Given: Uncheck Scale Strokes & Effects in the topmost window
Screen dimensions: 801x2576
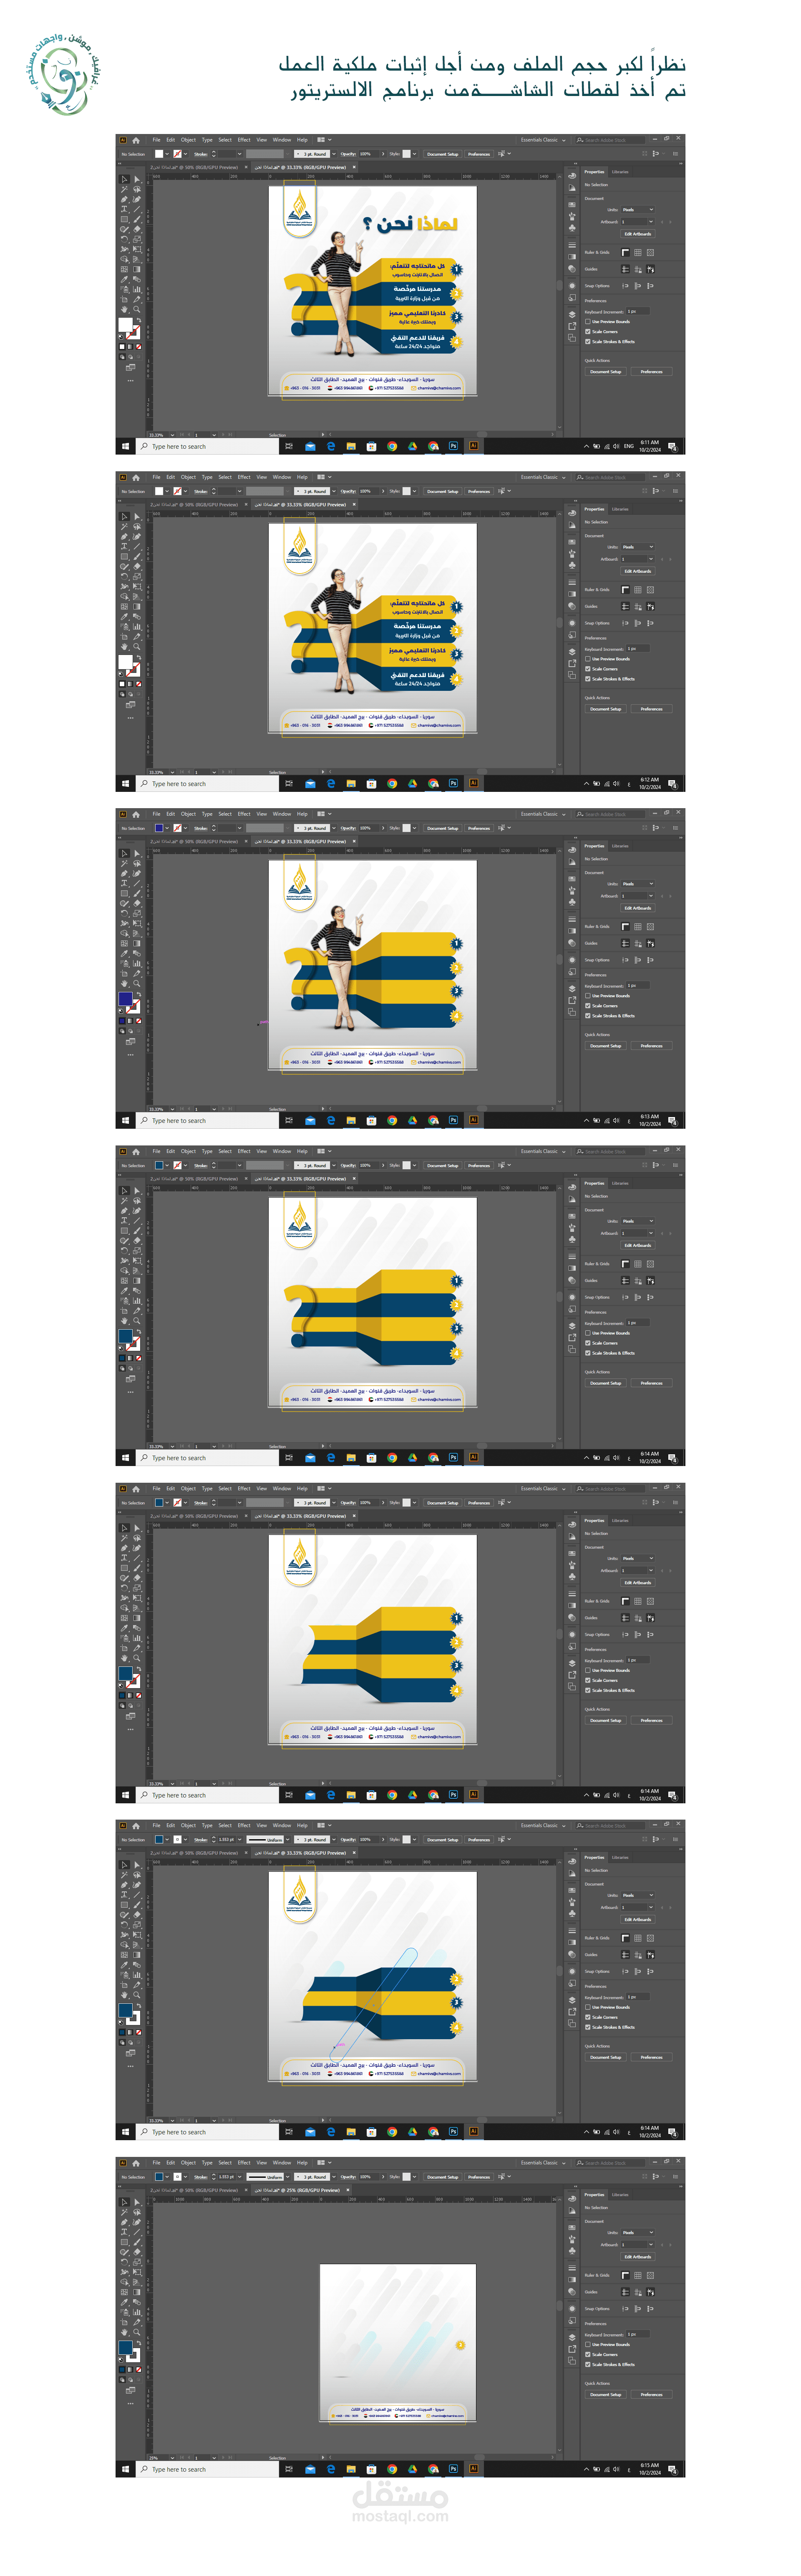Looking at the screenshot, I should click(588, 342).
